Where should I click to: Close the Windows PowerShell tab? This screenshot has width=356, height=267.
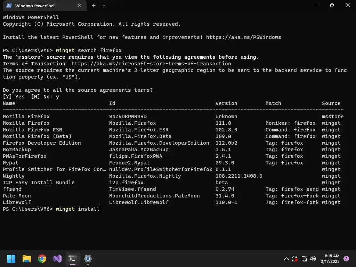pos(79,6)
